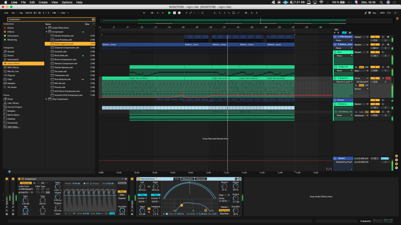Click the Stop transport button
This screenshot has width=401, height=225.
pos(174,13)
